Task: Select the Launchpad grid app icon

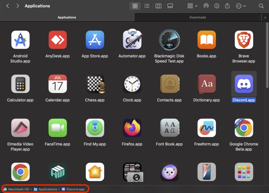Action: pos(244,172)
